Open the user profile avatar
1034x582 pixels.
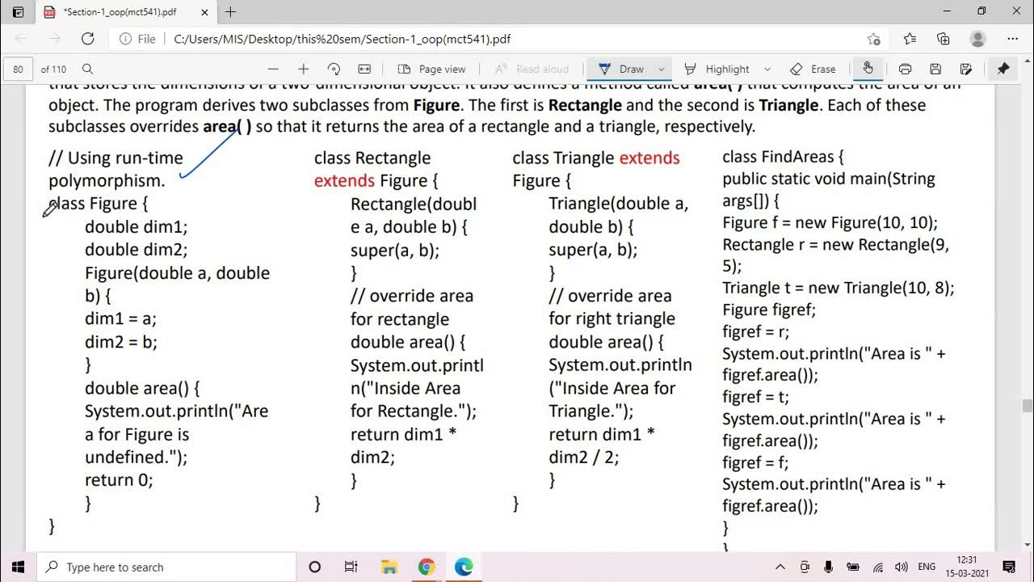coord(977,39)
